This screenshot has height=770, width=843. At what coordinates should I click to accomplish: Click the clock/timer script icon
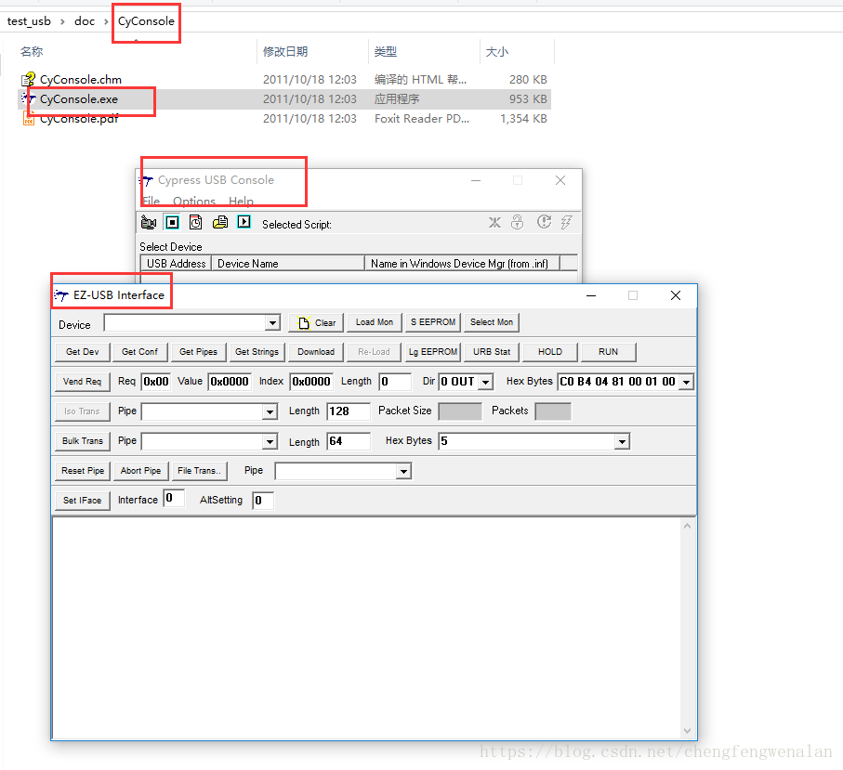click(196, 223)
